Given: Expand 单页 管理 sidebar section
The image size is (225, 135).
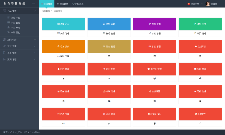Looking at the screenshot, I should 19,53.
